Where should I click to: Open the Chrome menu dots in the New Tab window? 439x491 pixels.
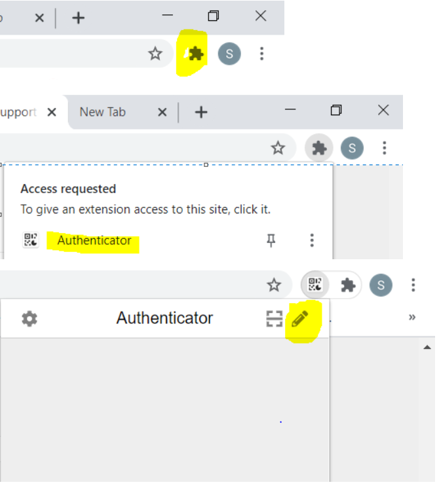coord(385,148)
